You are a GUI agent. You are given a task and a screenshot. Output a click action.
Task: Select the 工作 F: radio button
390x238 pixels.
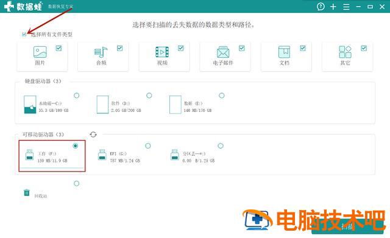point(76,146)
